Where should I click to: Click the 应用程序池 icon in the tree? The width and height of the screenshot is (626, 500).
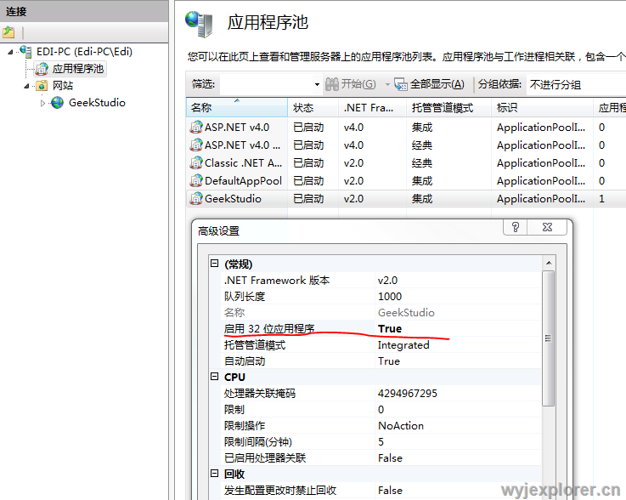click(42, 69)
